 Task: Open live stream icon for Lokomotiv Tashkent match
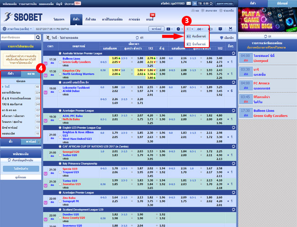(x=45, y=92)
